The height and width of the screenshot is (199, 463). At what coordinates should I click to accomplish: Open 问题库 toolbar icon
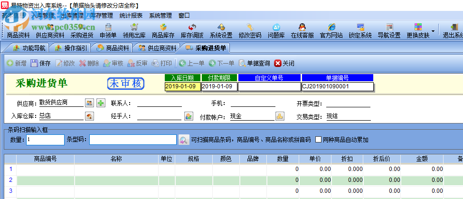coord(276,31)
